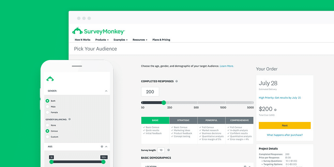Select the Comprehensive plan tab
The image size is (334, 167).
(x=239, y=120)
